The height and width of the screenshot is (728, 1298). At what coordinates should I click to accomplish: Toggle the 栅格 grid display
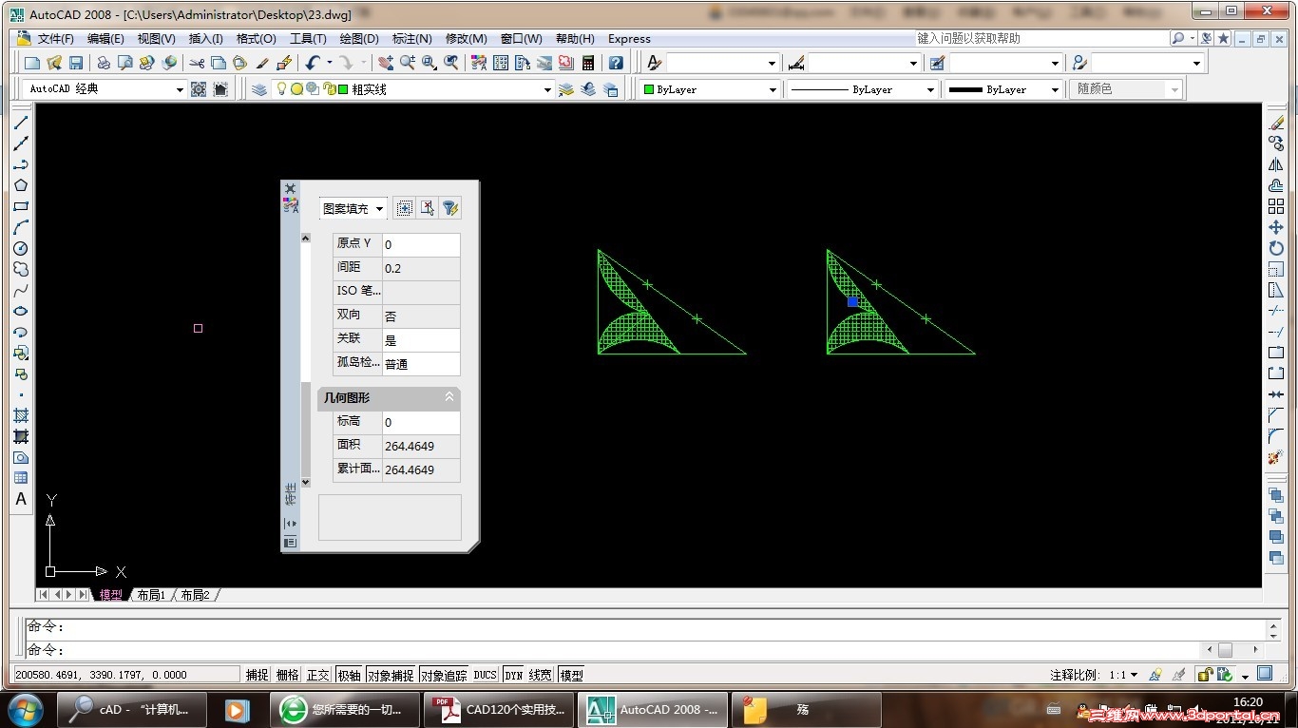[x=287, y=675]
